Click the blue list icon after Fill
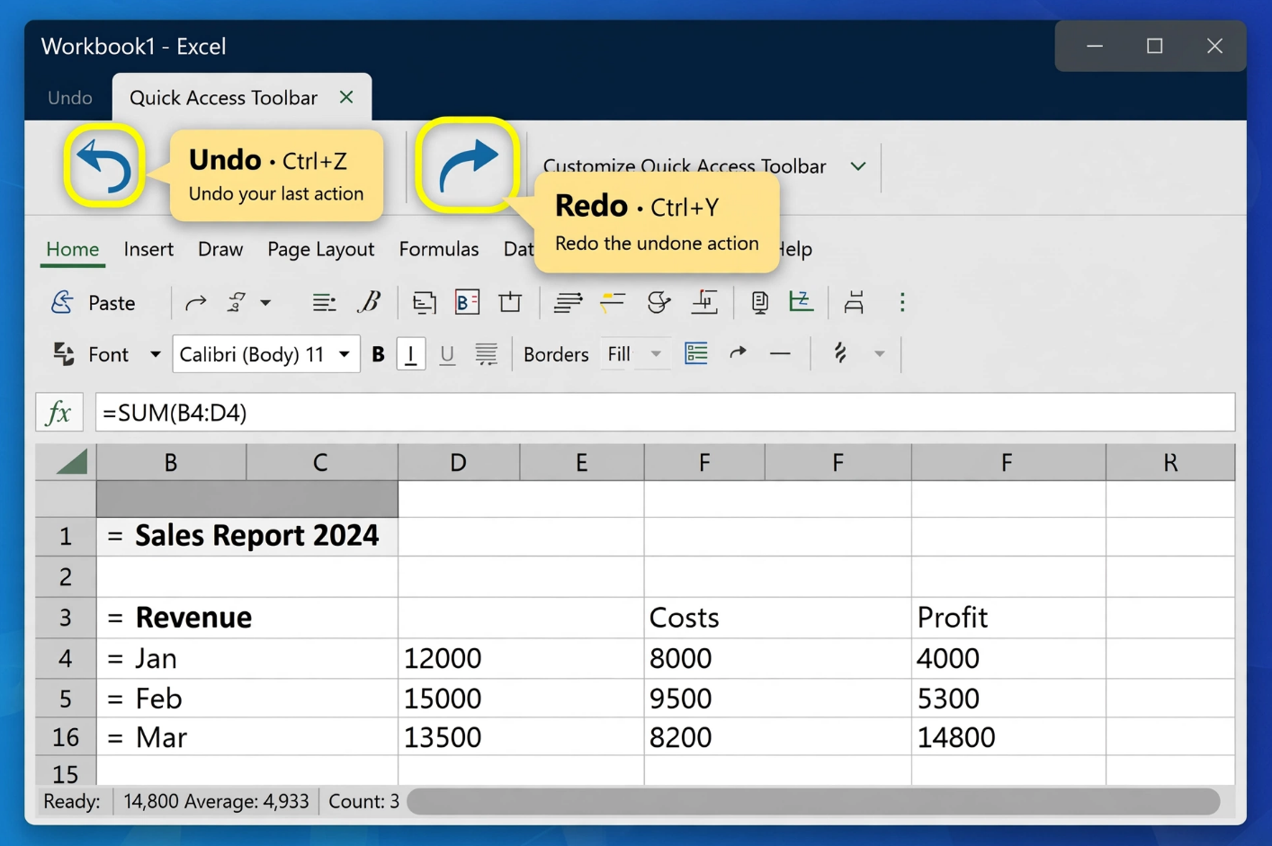Screen dimensions: 1272x846 click(x=696, y=353)
